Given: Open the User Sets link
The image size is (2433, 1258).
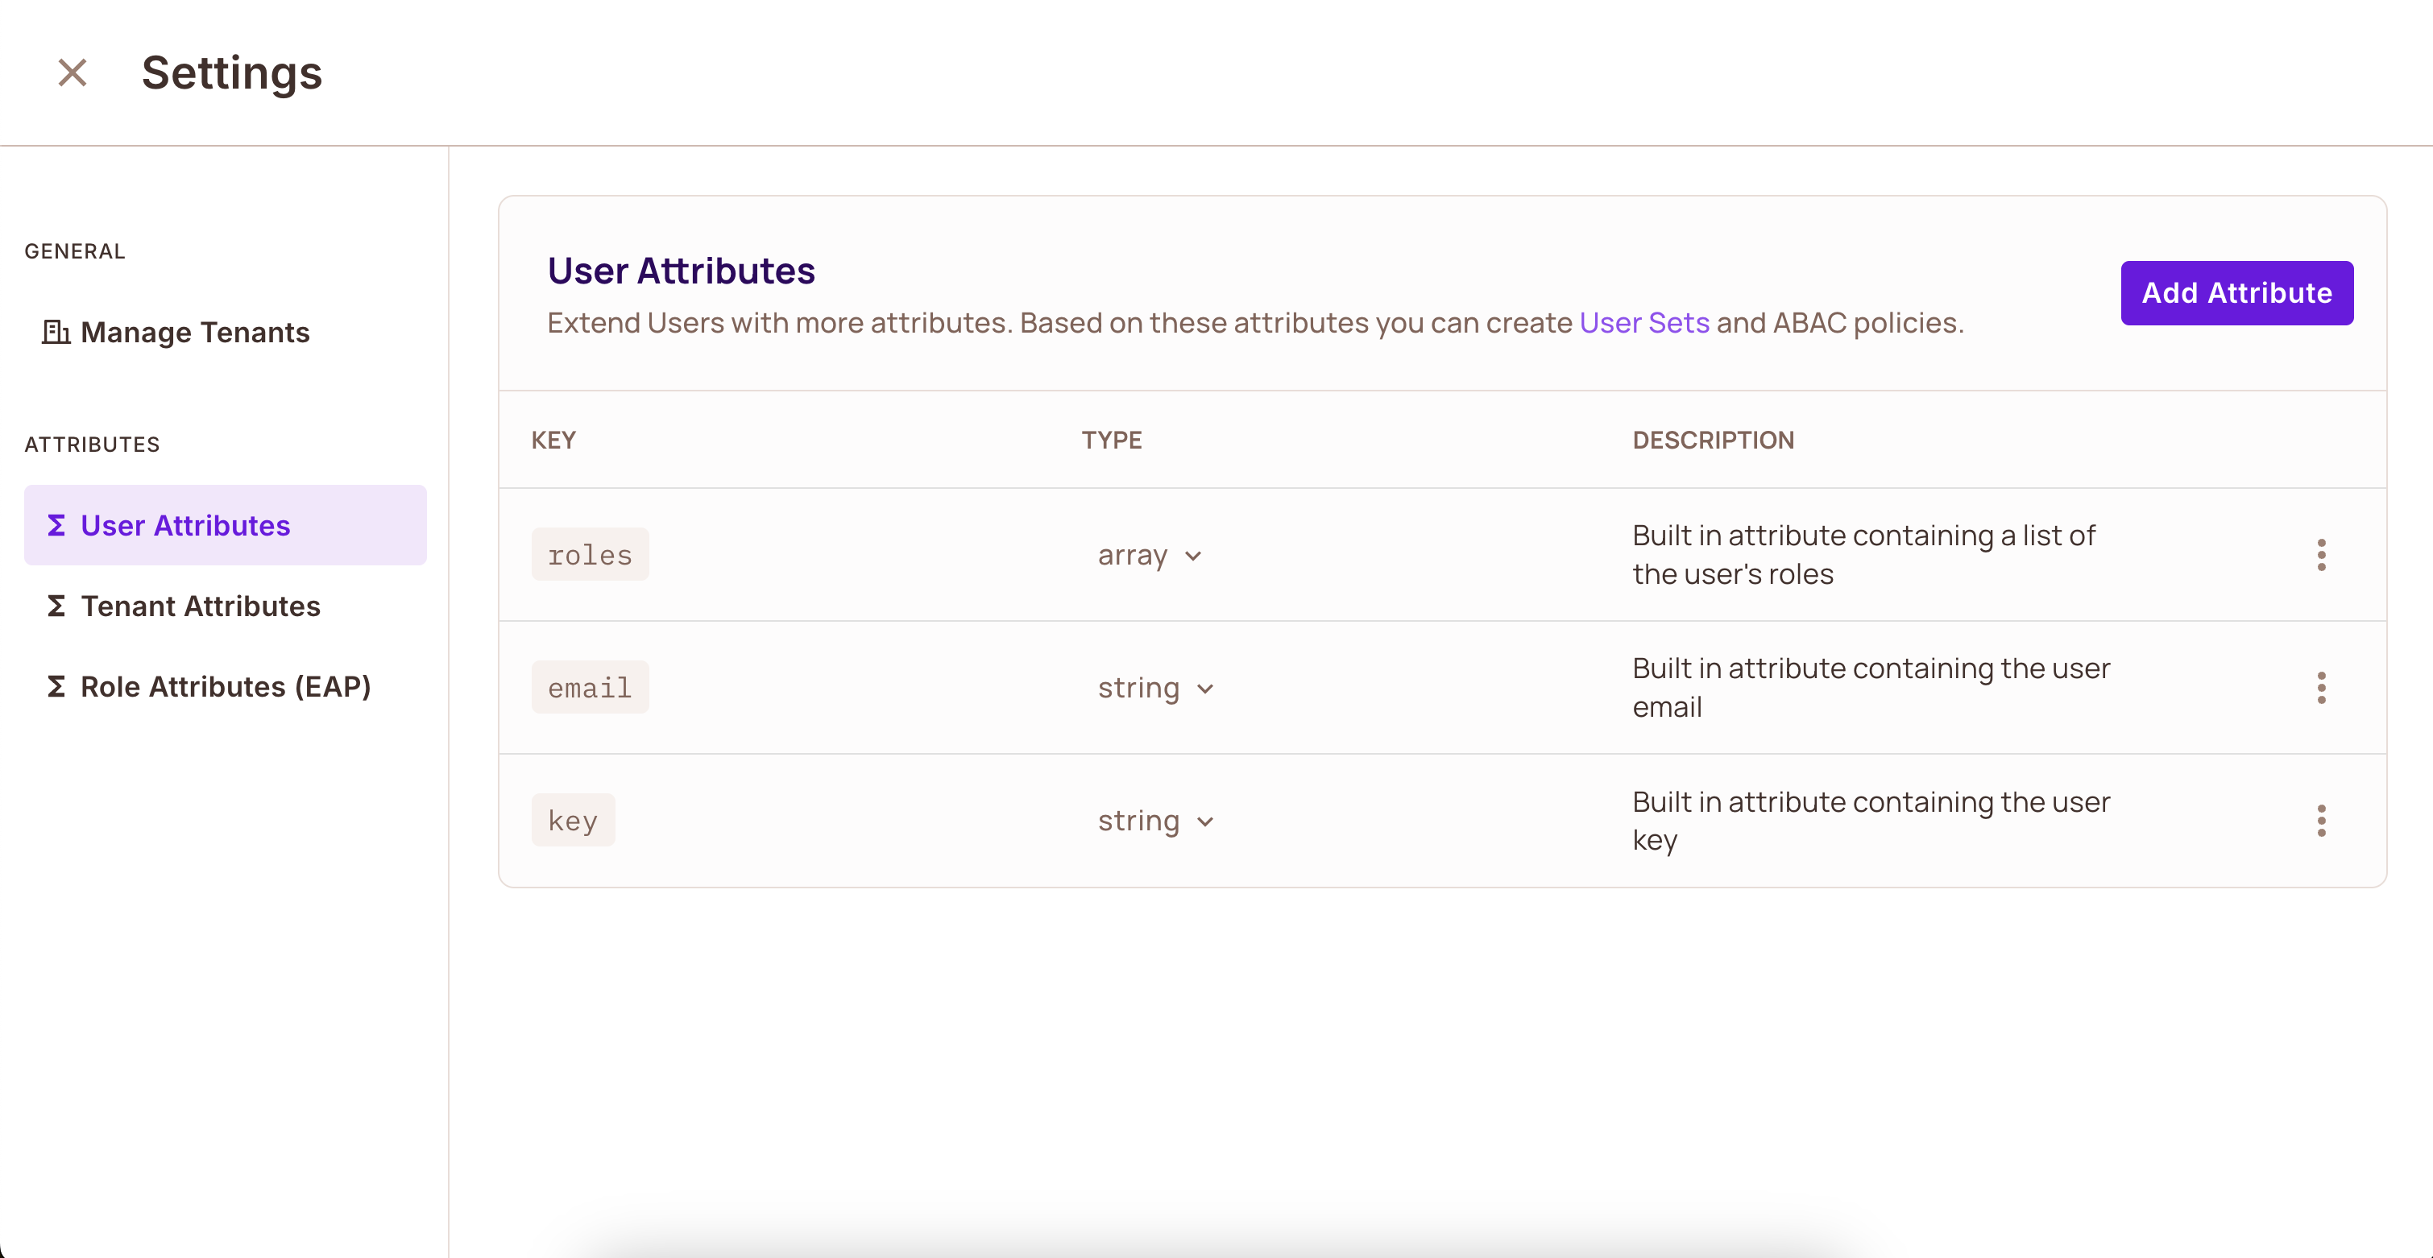Looking at the screenshot, I should 1643,322.
